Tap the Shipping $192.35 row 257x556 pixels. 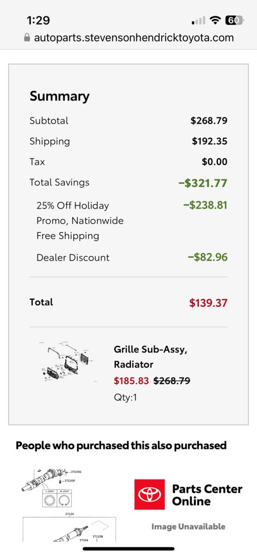(128, 141)
